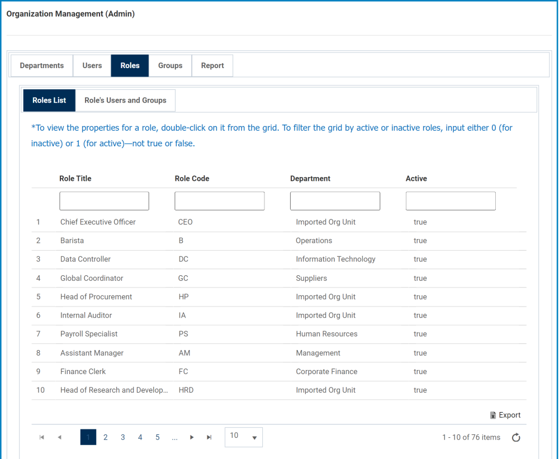Jump to the last page of roles

click(x=208, y=437)
